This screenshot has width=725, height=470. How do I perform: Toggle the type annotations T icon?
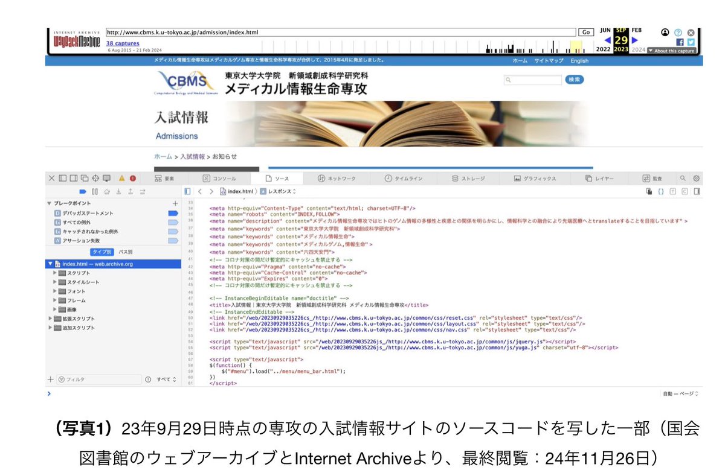[672, 191]
